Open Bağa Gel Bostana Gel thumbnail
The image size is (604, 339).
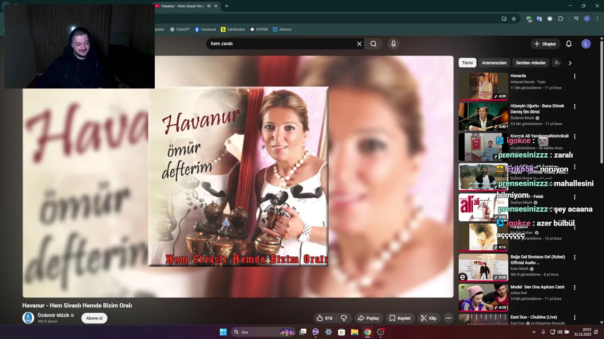(483, 267)
